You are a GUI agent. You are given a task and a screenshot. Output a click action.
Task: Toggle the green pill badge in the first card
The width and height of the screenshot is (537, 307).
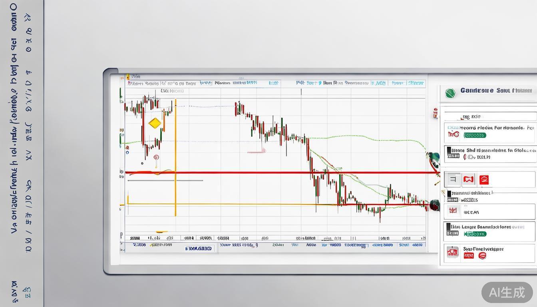tap(475, 136)
